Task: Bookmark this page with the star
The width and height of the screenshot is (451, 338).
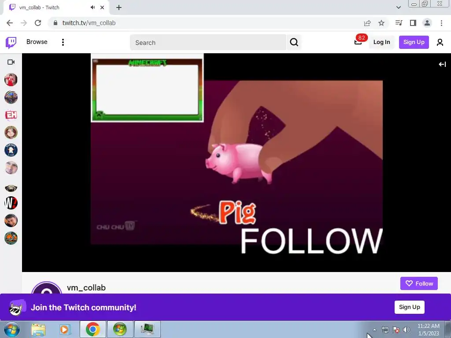Action: tap(381, 23)
